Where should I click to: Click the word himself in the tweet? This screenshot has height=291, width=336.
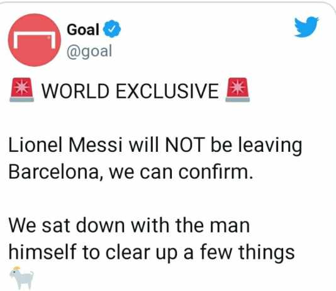pos(42,251)
